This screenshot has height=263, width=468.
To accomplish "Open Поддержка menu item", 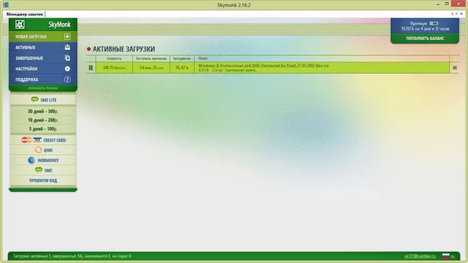I will coord(43,79).
